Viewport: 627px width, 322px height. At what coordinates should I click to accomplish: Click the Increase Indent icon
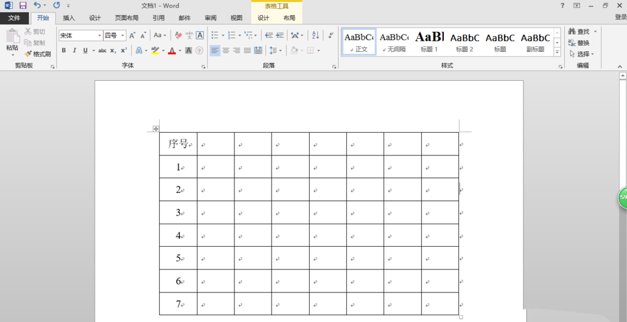coord(279,36)
